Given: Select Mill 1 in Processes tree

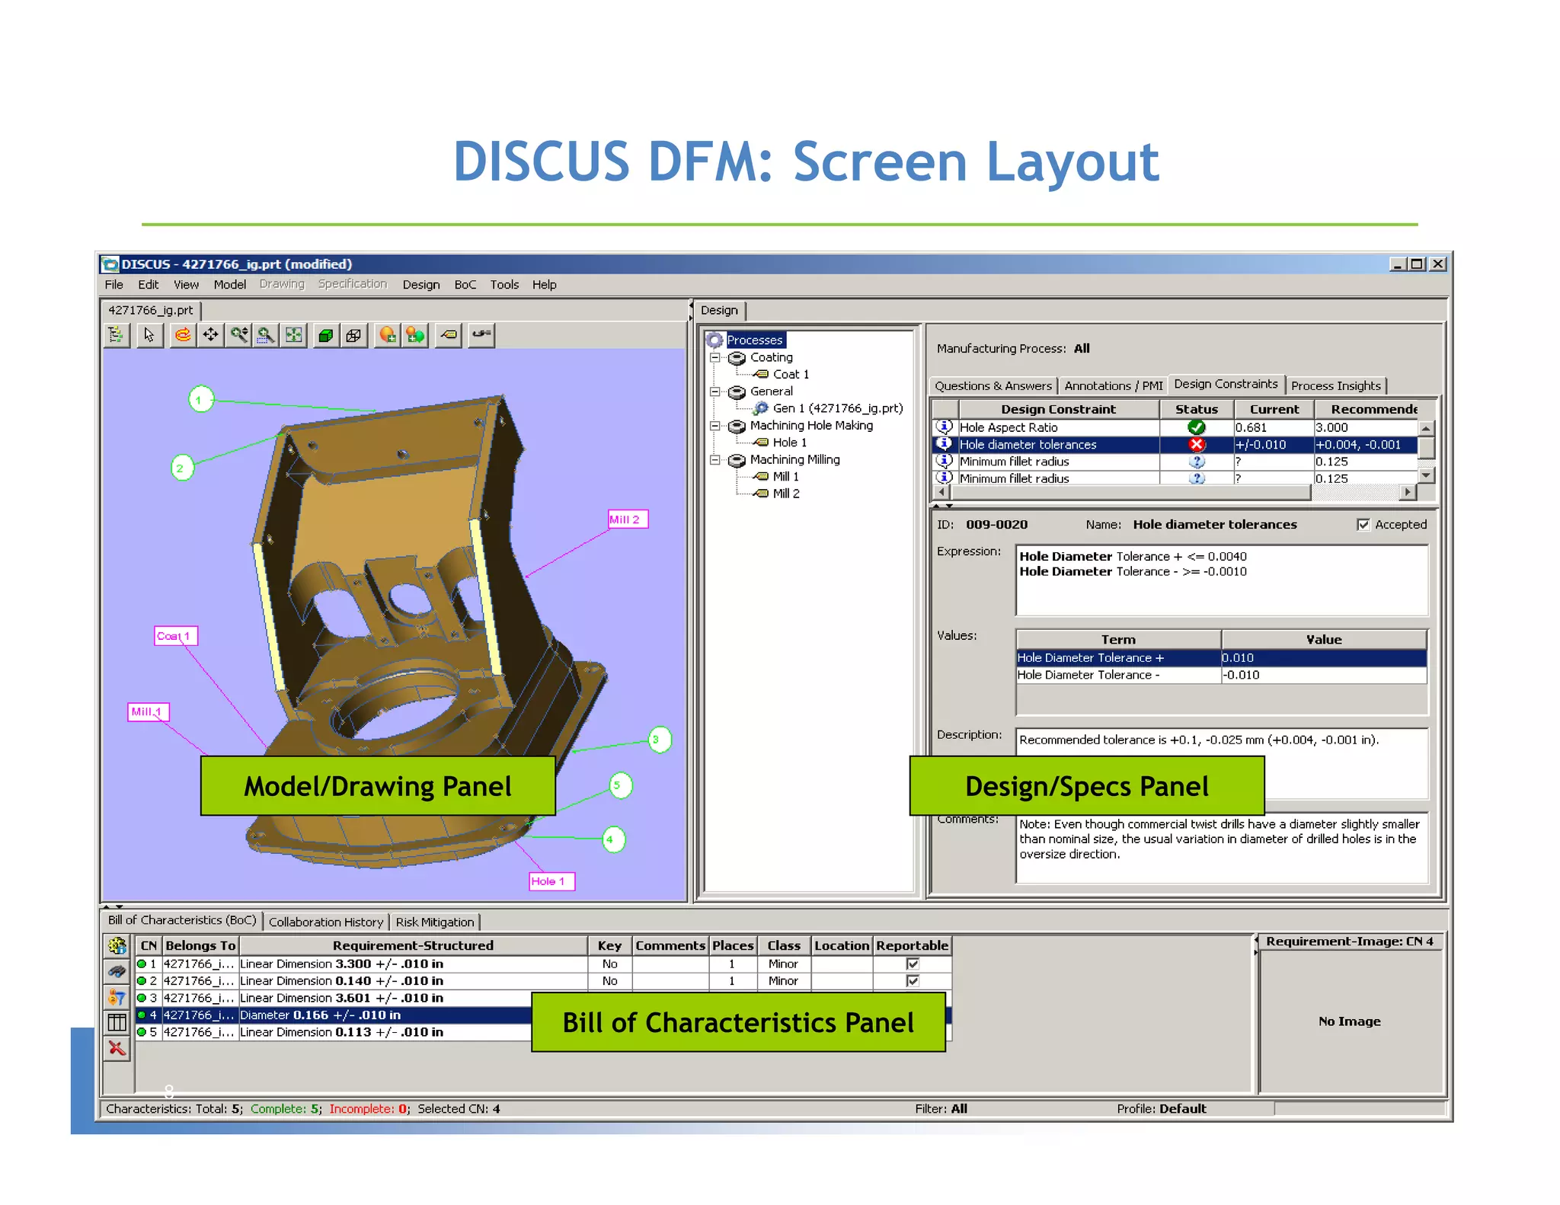Looking at the screenshot, I should coord(785,477).
